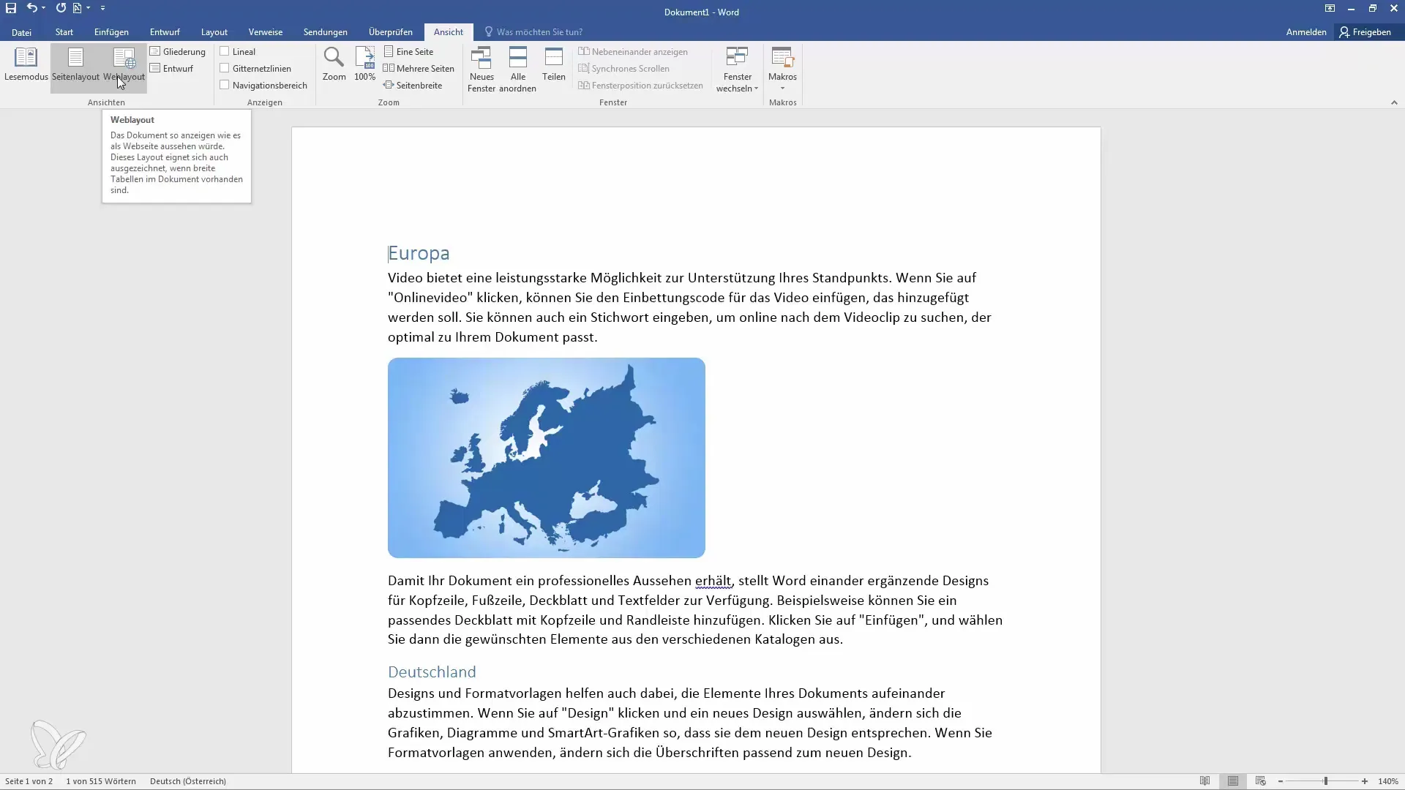Open the undo history dropdown arrow
Image resolution: width=1405 pixels, height=790 pixels.
(44, 8)
